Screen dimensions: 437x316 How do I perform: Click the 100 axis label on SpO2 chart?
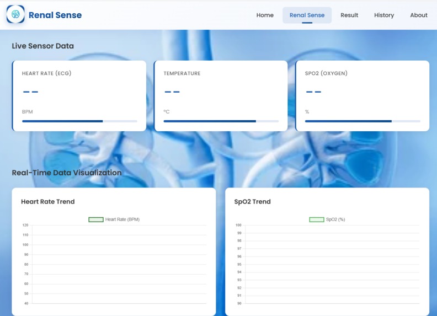[x=238, y=225]
